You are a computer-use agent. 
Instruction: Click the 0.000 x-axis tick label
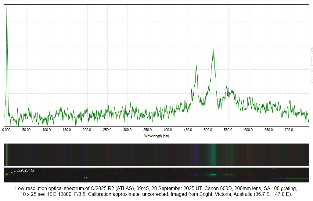point(6,130)
